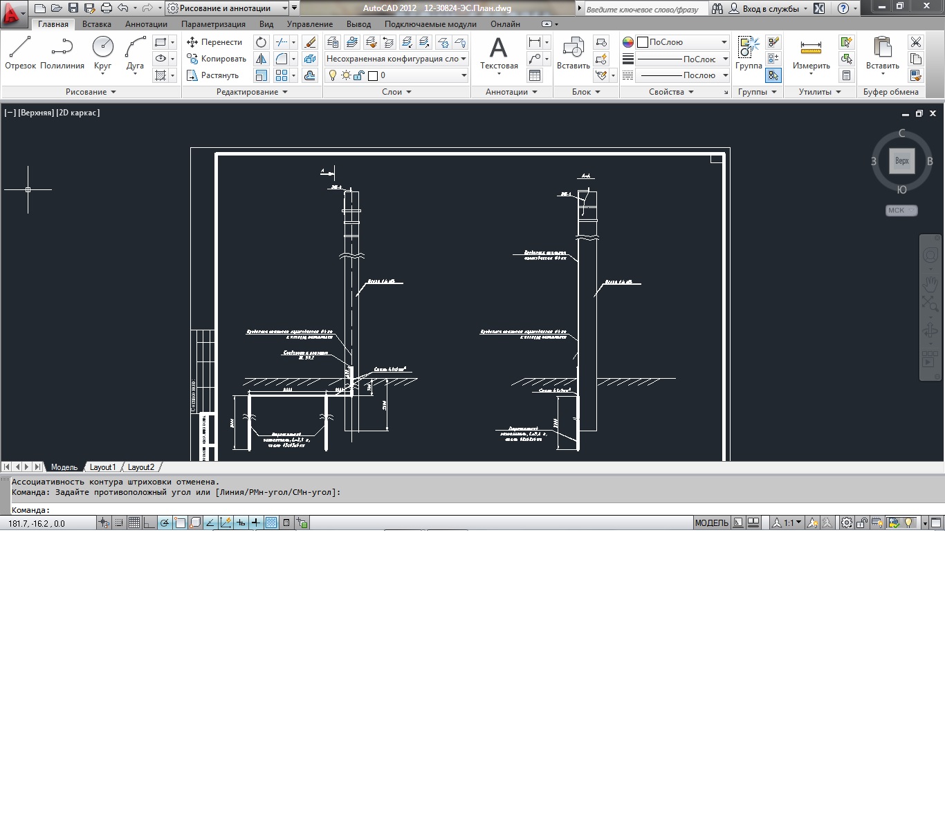The height and width of the screenshot is (828, 945).
Task: Click the object color wheel swatch
Action: coord(628,42)
